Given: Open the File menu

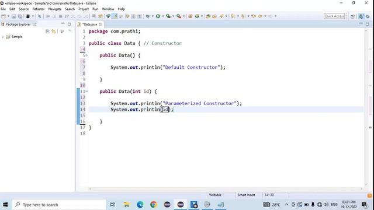Looking at the screenshot, I should [3, 9].
